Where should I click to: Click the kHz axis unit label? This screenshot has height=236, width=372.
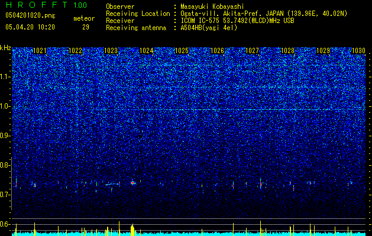coord(5,48)
